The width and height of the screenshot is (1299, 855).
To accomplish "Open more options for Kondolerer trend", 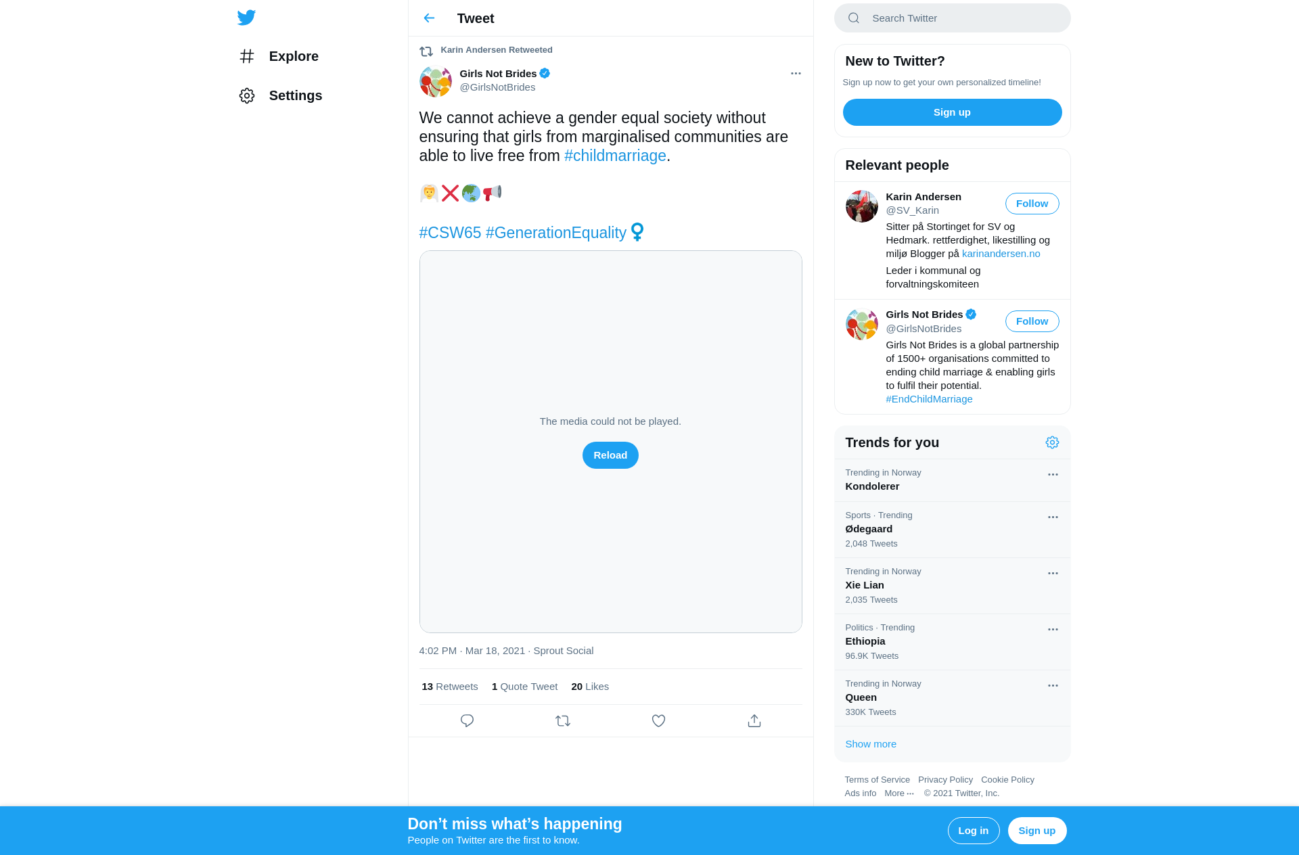I will [1053, 474].
